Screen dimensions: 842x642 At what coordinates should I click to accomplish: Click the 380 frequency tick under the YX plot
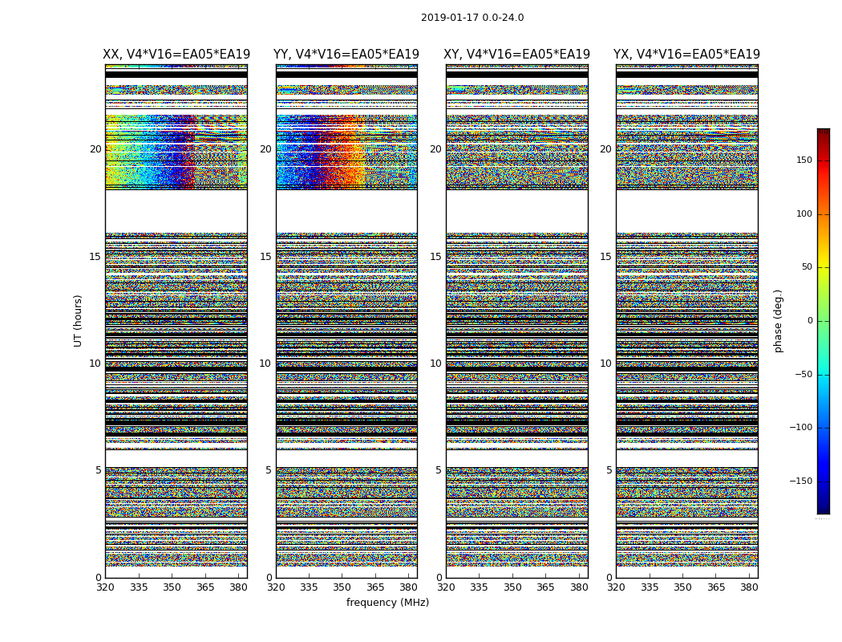pyautogui.click(x=749, y=587)
